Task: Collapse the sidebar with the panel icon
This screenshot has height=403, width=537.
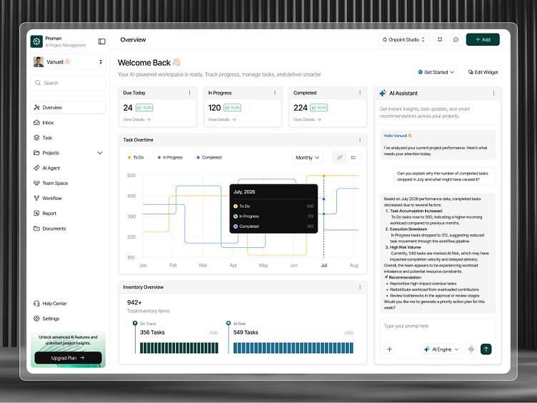Action: coord(101,41)
